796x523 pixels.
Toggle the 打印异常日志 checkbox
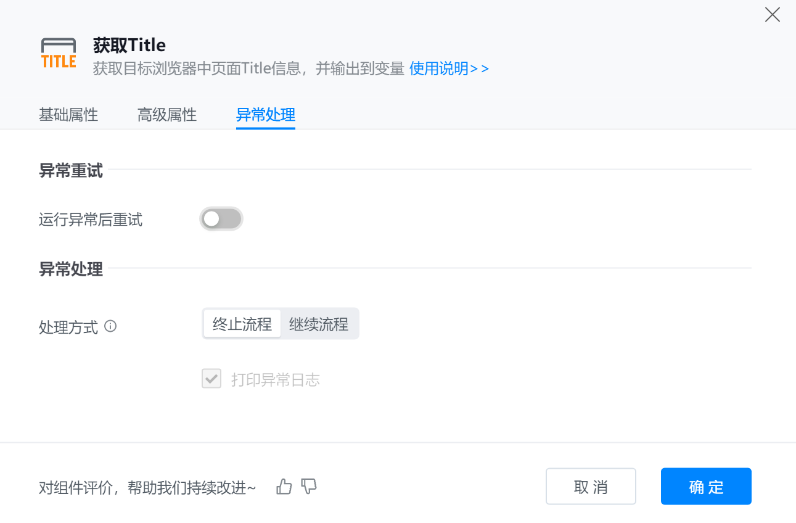click(x=211, y=379)
